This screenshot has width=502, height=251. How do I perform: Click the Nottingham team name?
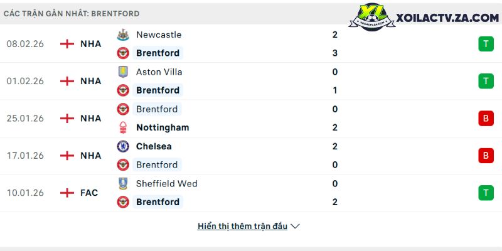[x=162, y=127]
